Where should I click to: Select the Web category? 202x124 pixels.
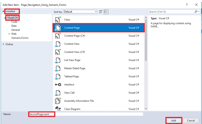click(x=14, y=34)
